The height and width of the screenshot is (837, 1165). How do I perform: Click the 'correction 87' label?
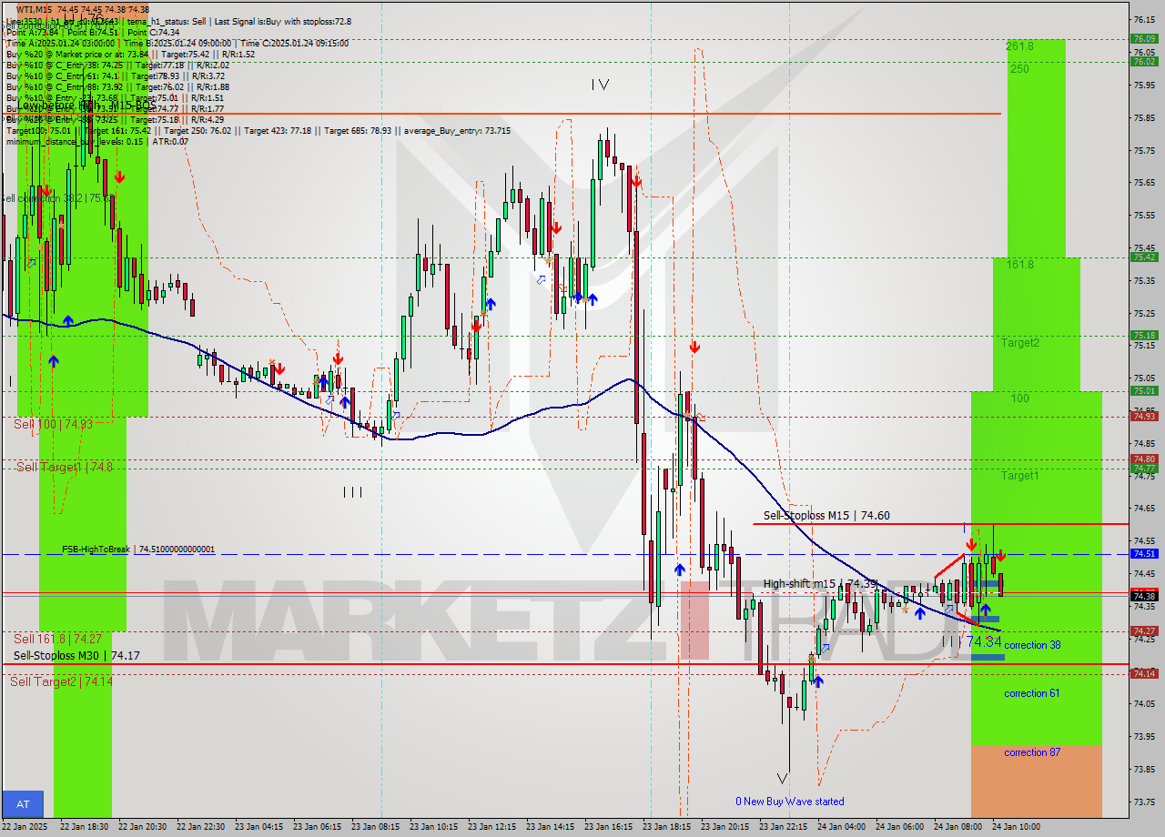click(1032, 752)
